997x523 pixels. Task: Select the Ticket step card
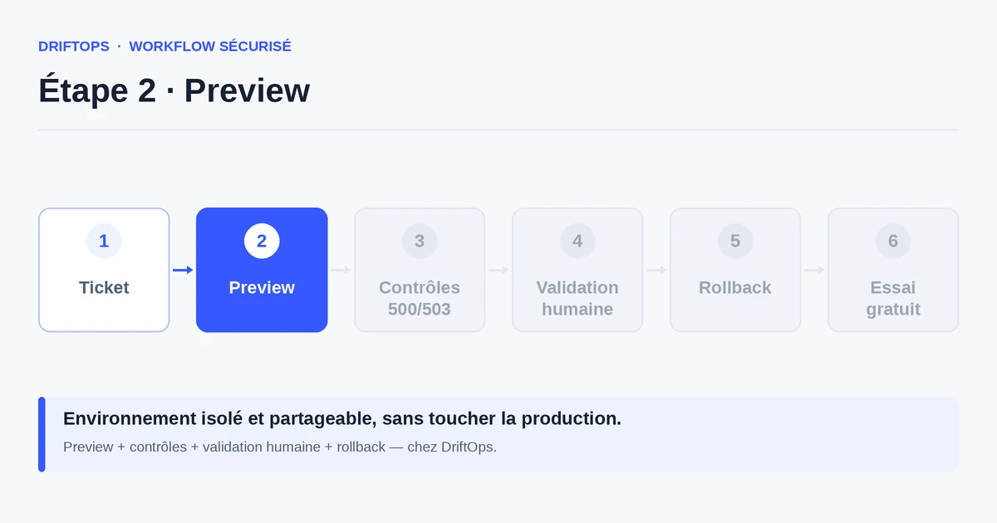[x=104, y=270]
